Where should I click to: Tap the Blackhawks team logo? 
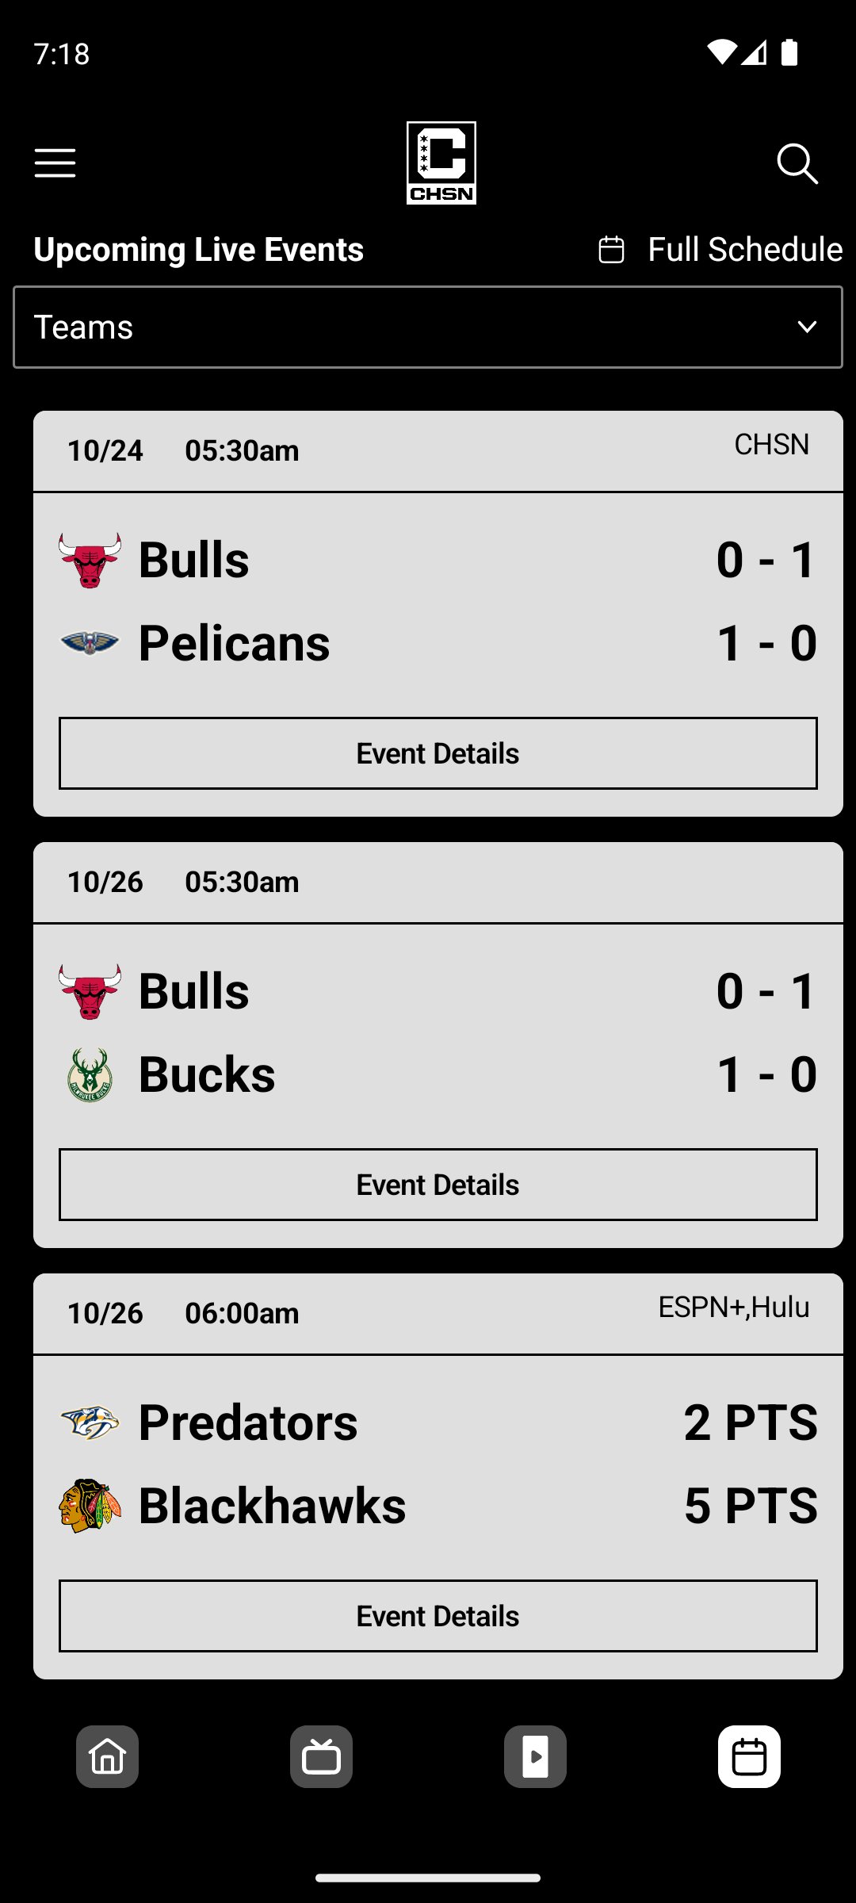pyautogui.click(x=90, y=1506)
